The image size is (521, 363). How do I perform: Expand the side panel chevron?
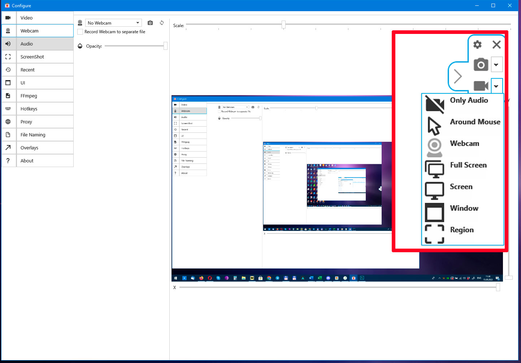coord(458,76)
